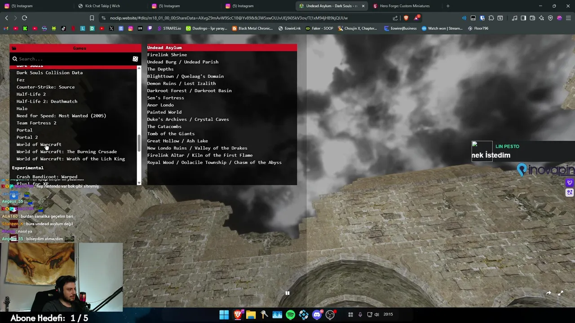Click the Windows Start button

224,314
